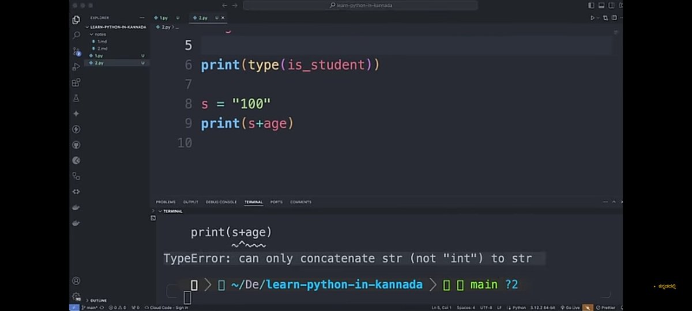The height and width of the screenshot is (311, 692).
Task: Click the lightning bolt icon in activity bar
Action: point(76,129)
